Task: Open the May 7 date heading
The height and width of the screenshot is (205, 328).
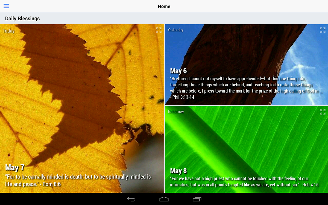Action: 15,167
